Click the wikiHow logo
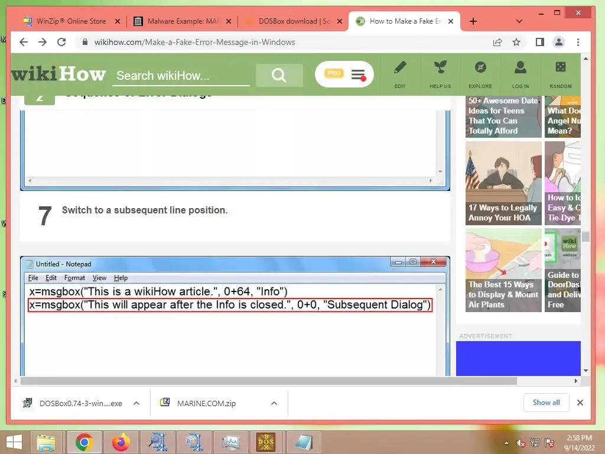This screenshot has height=454, width=605. pos(58,73)
